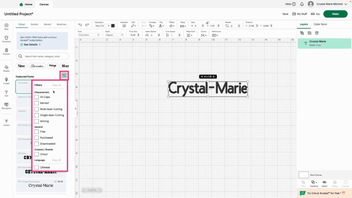Switch to the Home tab
The width and height of the screenshot is (352, 198).
[26, 4]
